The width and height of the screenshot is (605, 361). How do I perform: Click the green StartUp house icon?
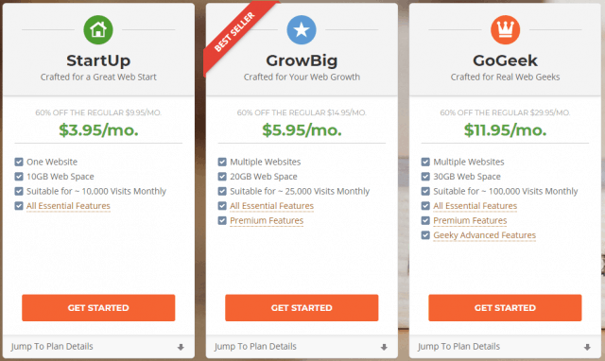coord(98,29)
